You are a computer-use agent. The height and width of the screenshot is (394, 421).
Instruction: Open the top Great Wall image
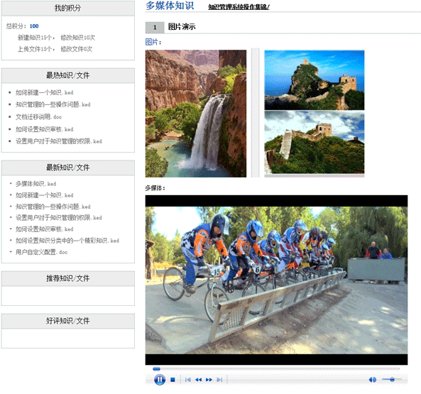point(314,80)
